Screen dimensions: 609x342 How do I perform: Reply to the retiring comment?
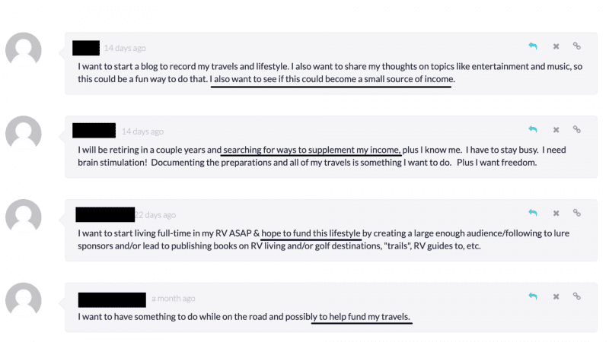[533, 130]
